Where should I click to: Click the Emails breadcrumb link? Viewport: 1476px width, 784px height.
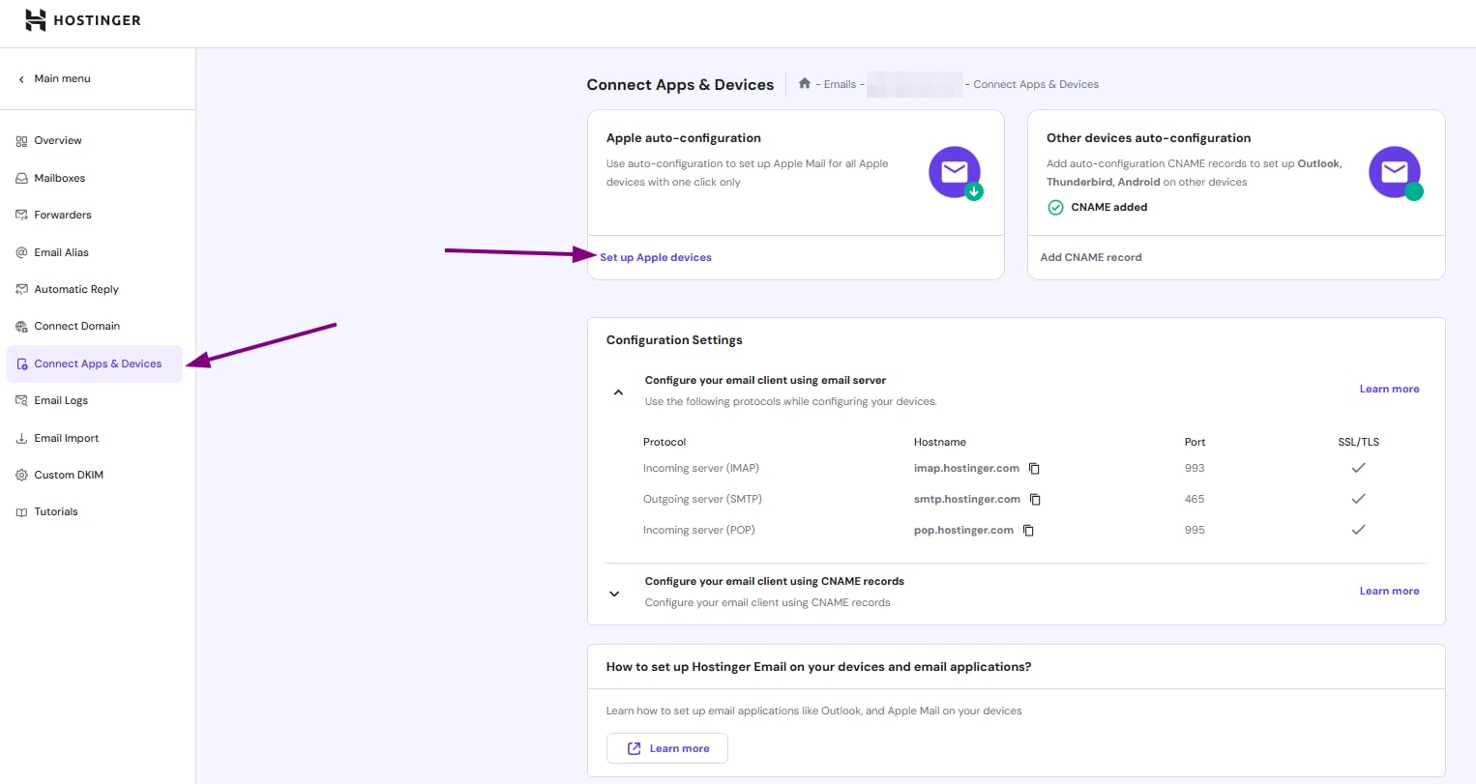(x=840, y=85)
